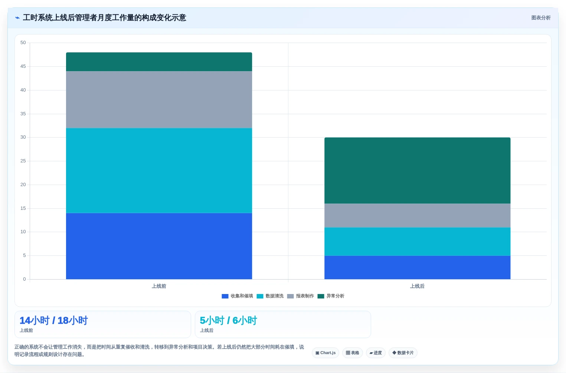The height and width of the screenshot is (373, 566).
Task: Click the 14小时 / 18小时 data card
Action: tap(103, 324)
